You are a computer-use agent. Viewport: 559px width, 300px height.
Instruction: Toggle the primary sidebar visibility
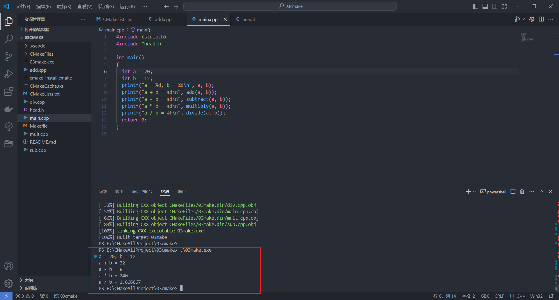[x=475, y=6]
